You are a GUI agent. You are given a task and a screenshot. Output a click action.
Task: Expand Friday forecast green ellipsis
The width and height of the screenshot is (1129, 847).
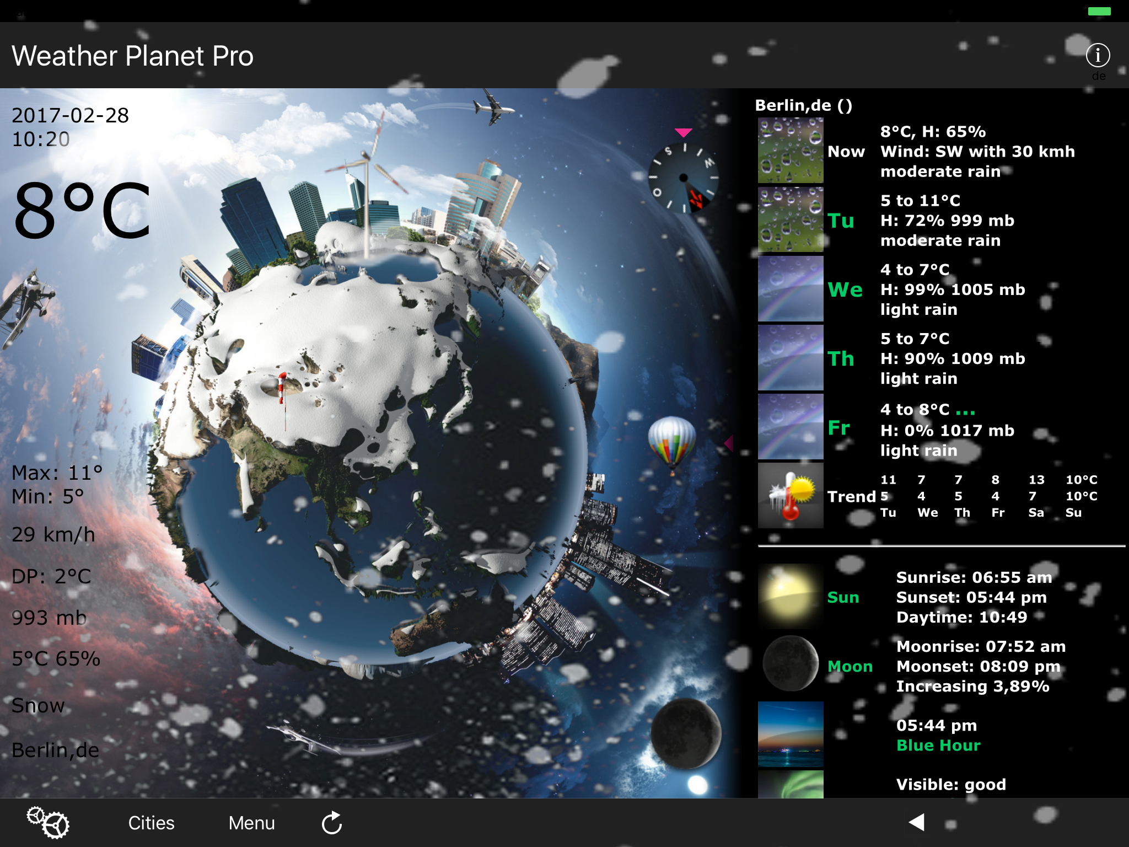pos(965,412)
